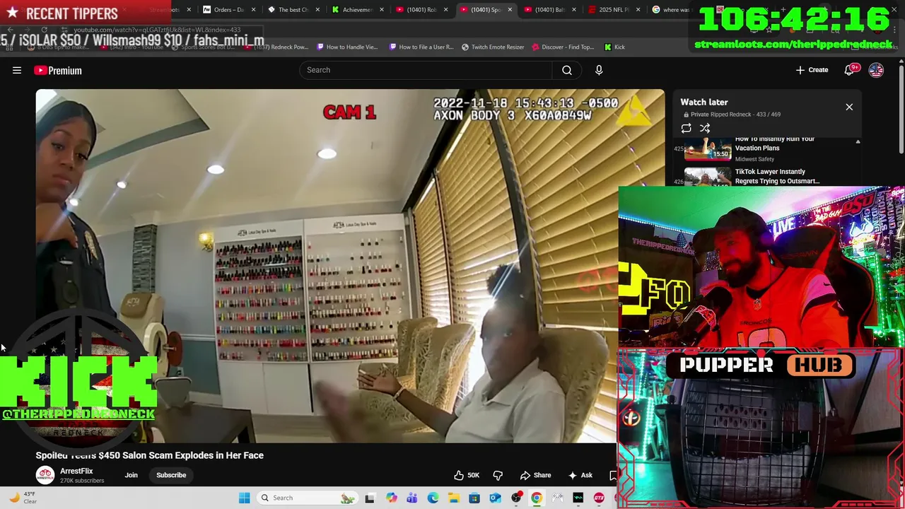Toggle loop playlist in Watch later
The width and height of the screenshot is (905, 509).
[686, 128]
